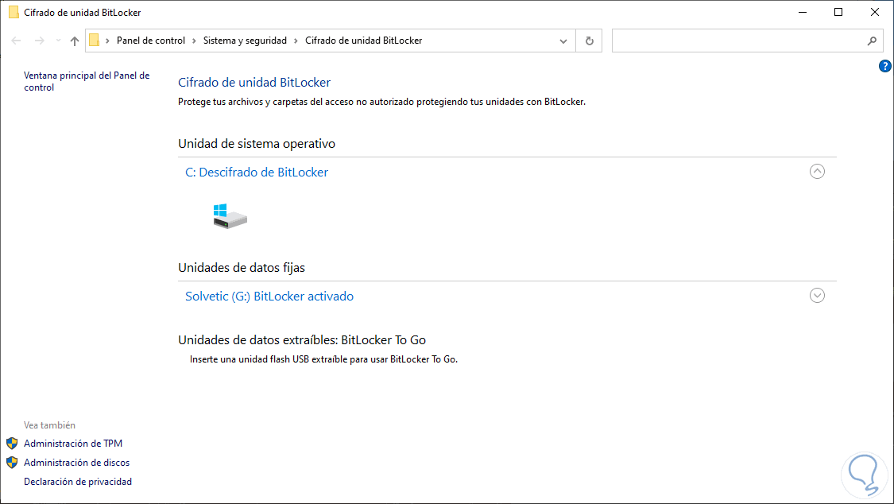Close the BitLocker window
894x504 pixels.
point(875,12)
